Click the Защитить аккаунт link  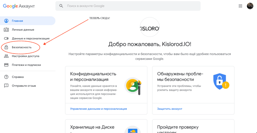pos(170,109)
